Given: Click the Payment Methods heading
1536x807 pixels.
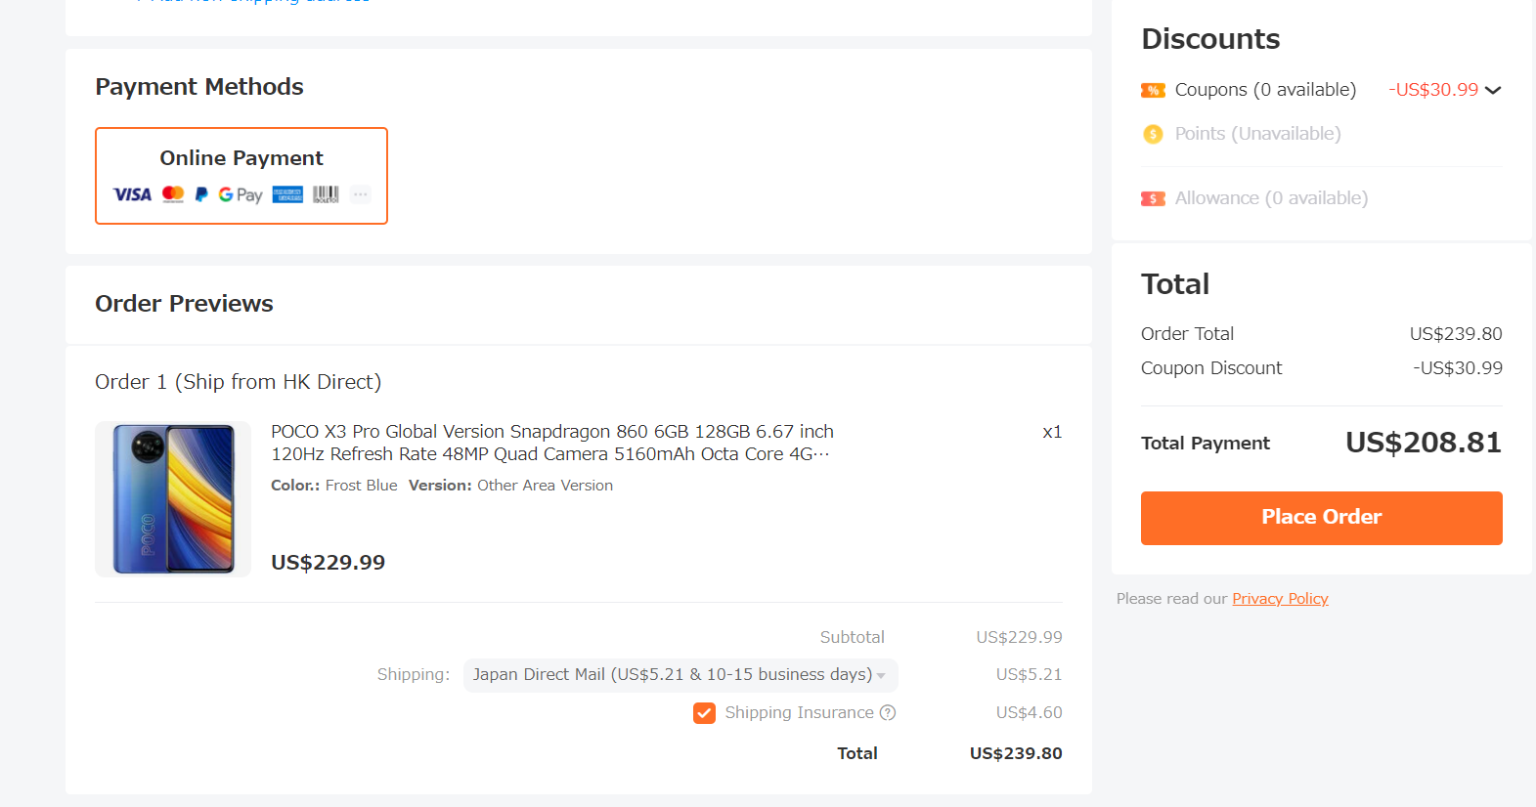Looking at the screenshot, I should (x=199, y=87).
